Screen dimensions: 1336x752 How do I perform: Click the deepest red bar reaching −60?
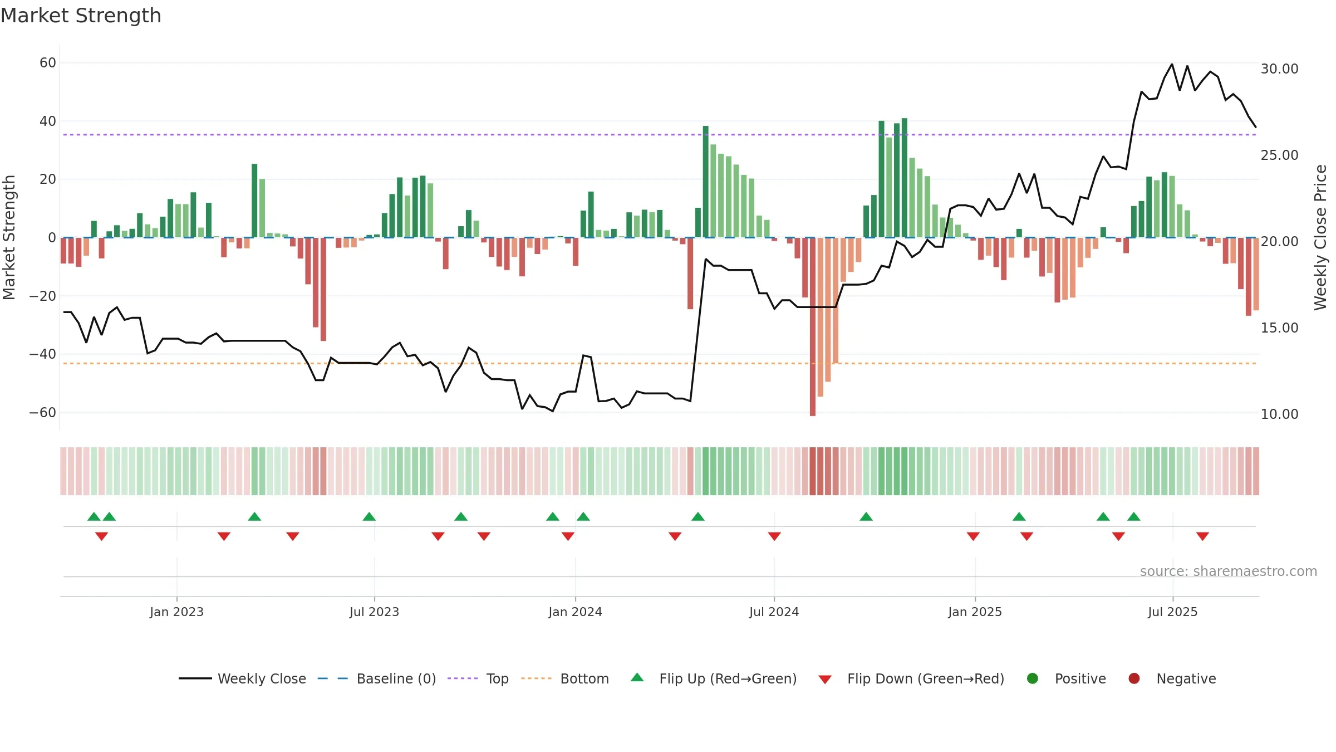click(813, 327)
